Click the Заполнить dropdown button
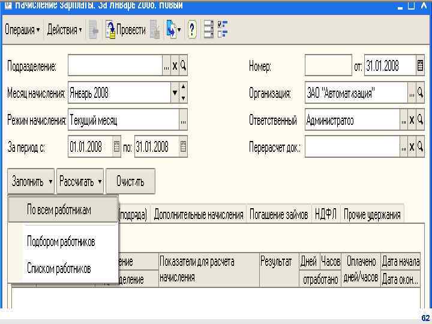This screenshot has height=324, width=432. (x=31, y=181)
